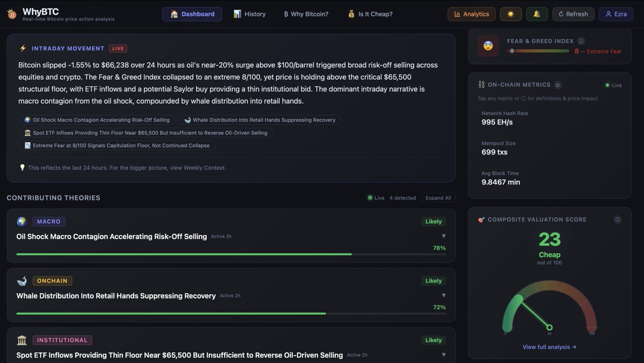
Task: Switch to the History tab
Action: pyautogui.click(x=250, y=14)
